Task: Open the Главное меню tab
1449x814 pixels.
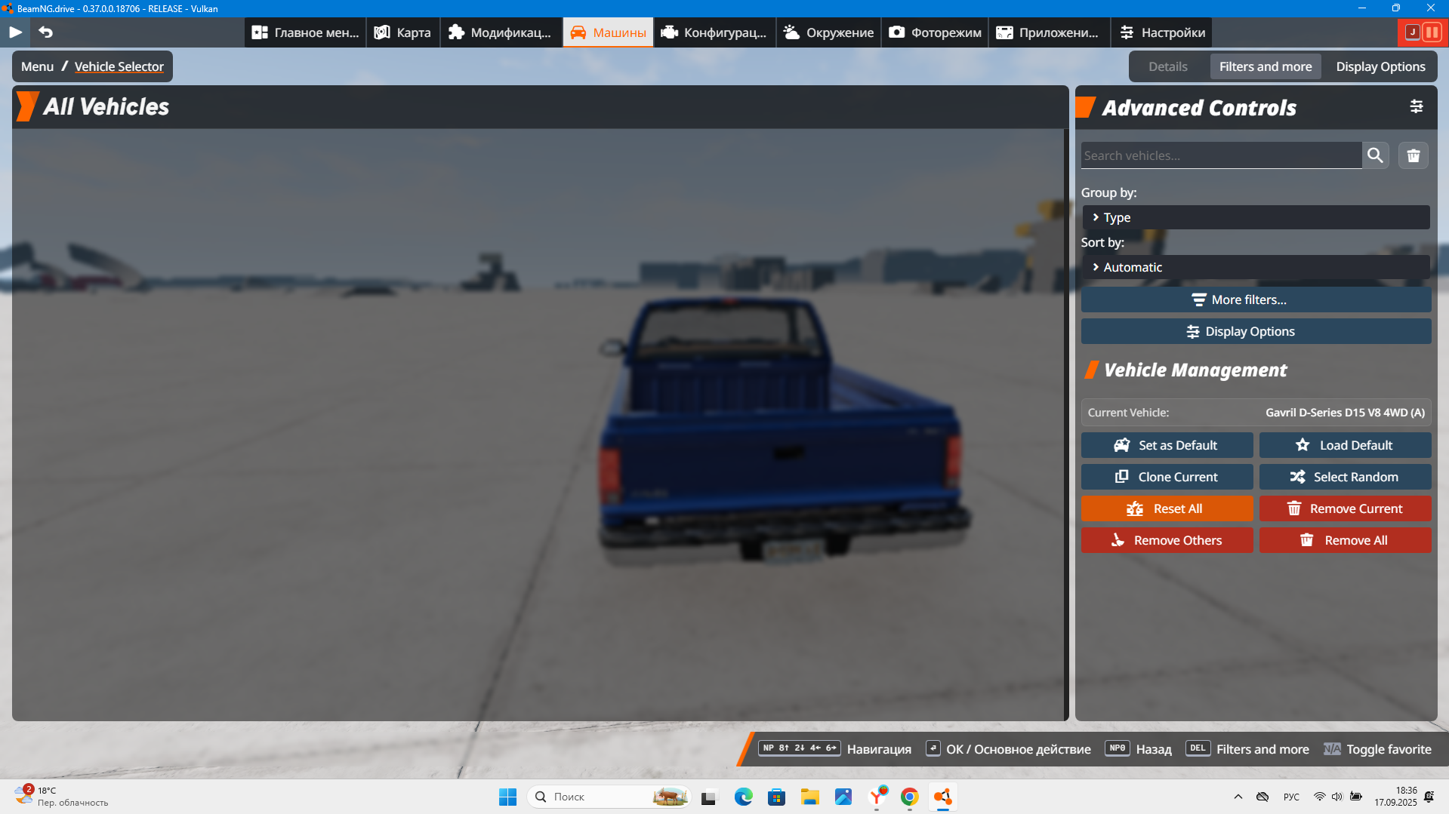Action: (x=305, y=32)
